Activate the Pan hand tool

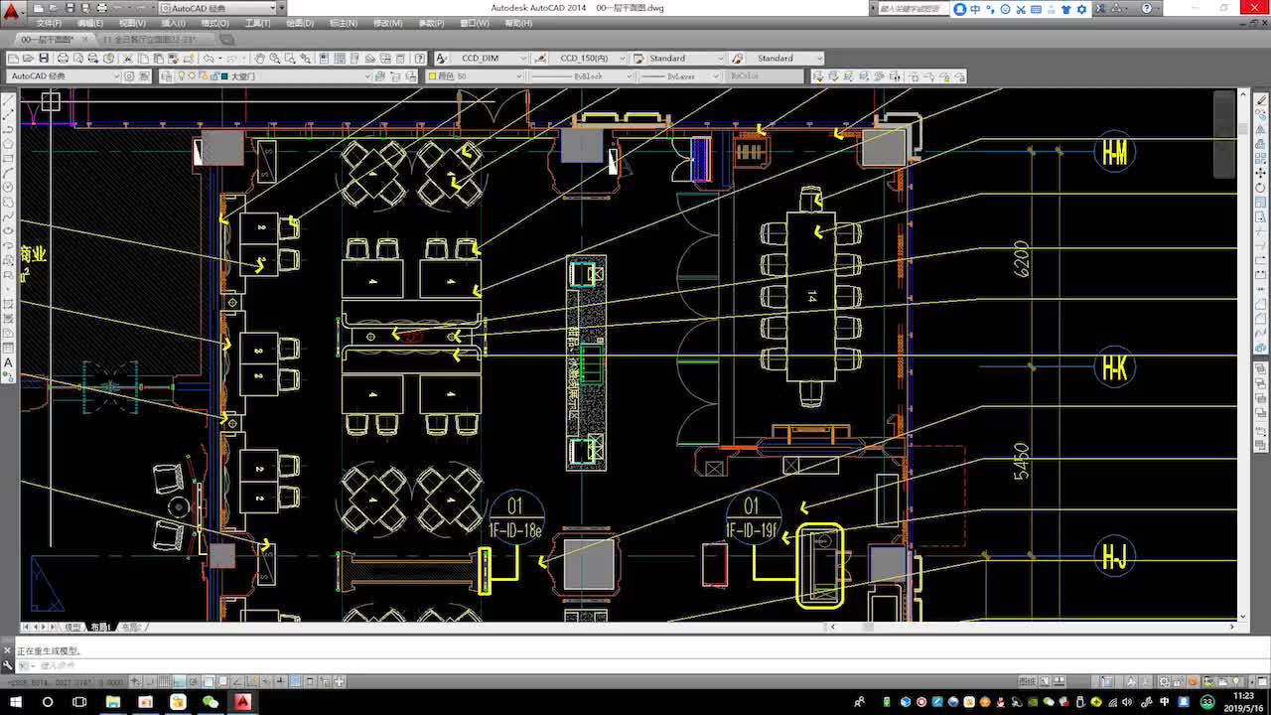(x=259, y=59)
